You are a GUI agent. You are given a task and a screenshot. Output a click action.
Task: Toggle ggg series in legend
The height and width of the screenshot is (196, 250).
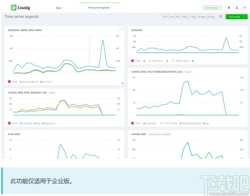click(x=206, y=124)
